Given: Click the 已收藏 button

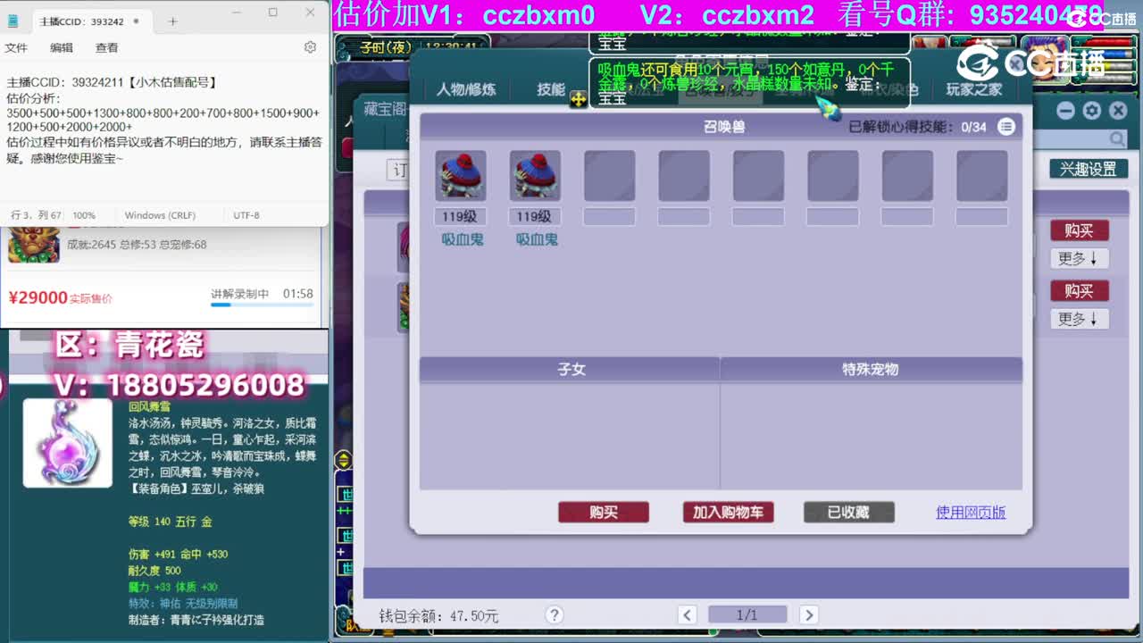Looking at the screenshot, I should [848, 512].
